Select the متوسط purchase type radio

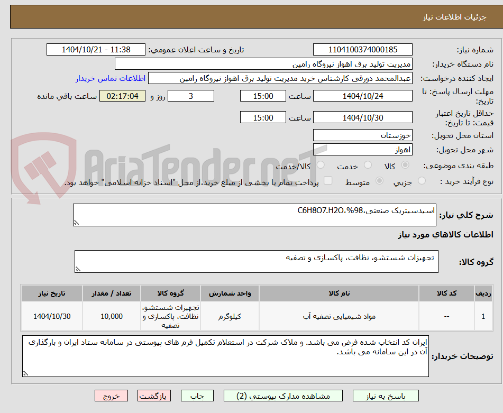point(379,181)
